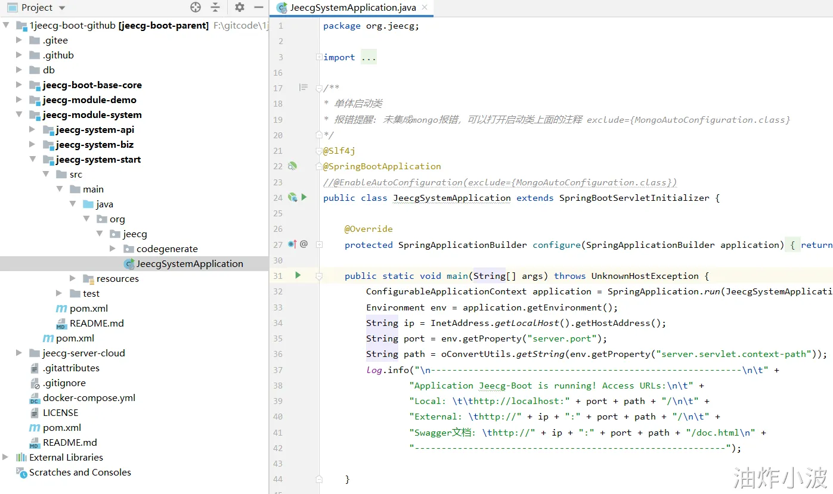833x494 pixels.
Task: Expand External Libraries node
Action: (6, 457)
